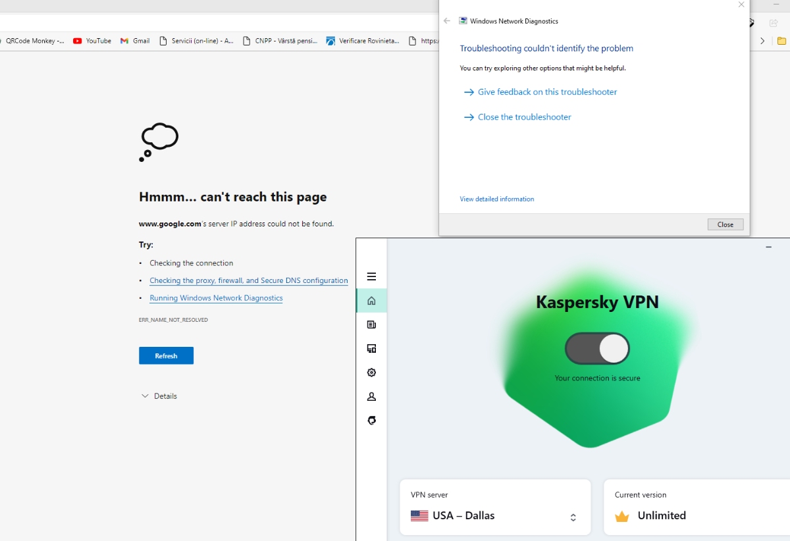
Task: Click the USA – Dallas server text
Action: 463,515
